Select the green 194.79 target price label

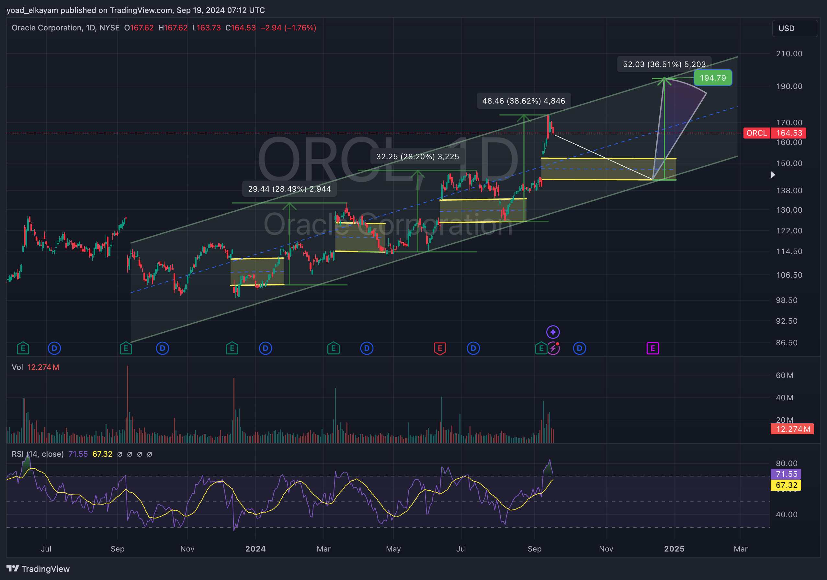(713, 78)
